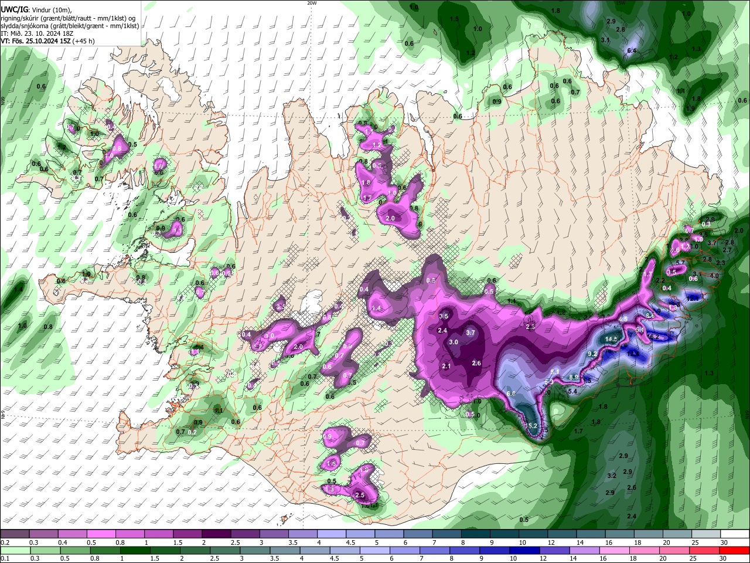Click the '3.2' value in the southeast ocean
The image size is (750, 563).
pos(612,476)
